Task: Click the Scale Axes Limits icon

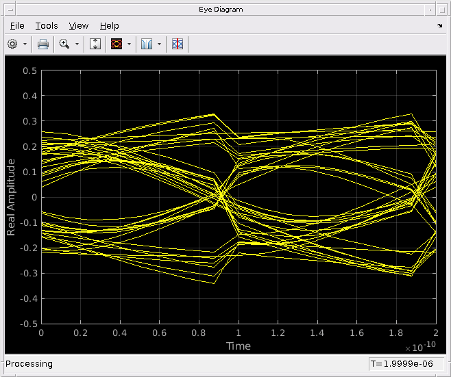Action: pos(95,44)
